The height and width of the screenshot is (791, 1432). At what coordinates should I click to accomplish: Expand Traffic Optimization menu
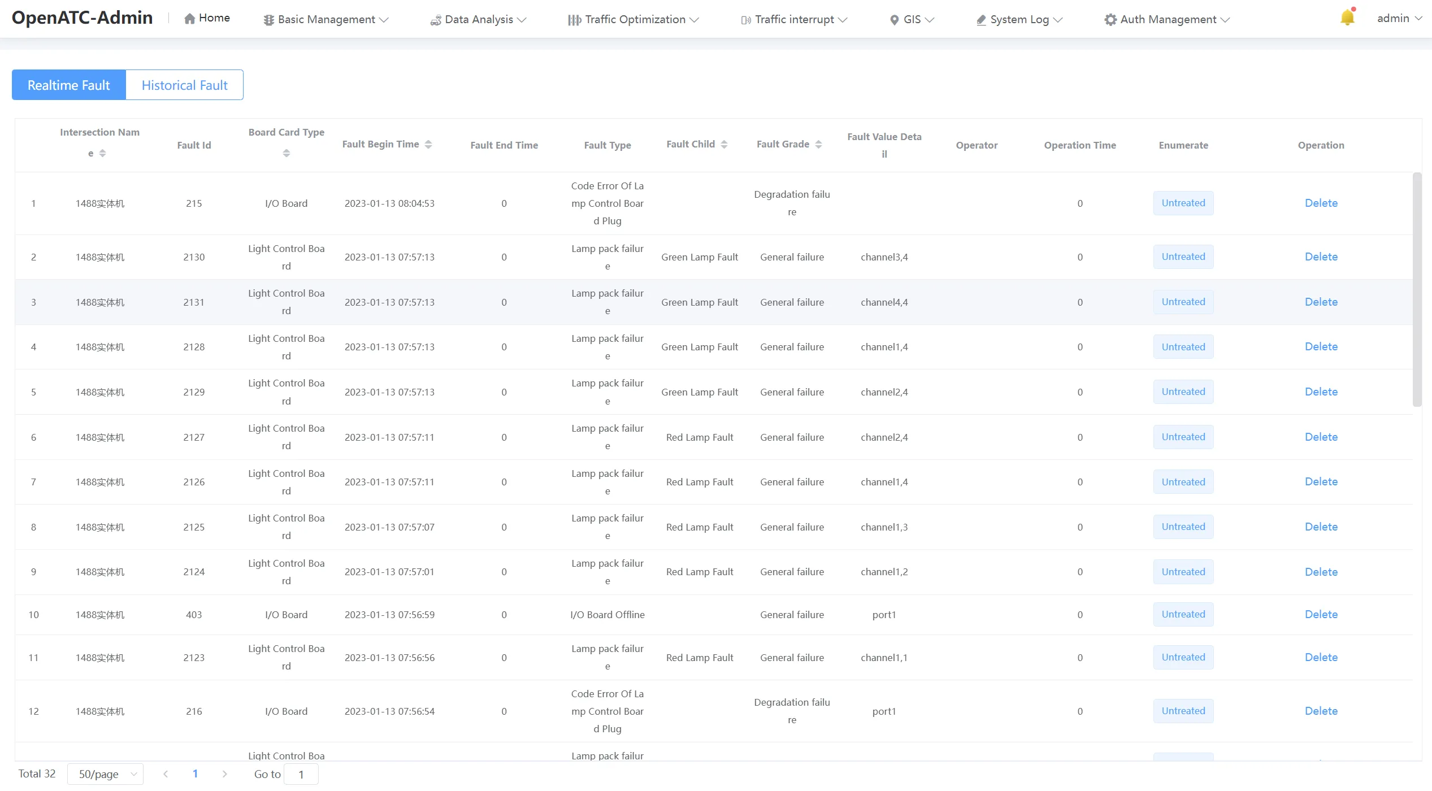coord(633,20)
